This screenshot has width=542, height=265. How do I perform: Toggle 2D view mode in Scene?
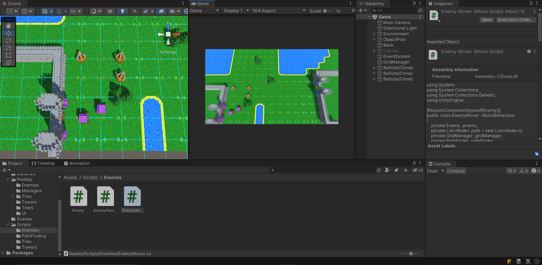[110, 11]
